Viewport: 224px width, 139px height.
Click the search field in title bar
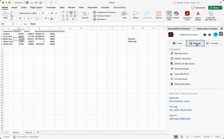click(x=195, y=3)
